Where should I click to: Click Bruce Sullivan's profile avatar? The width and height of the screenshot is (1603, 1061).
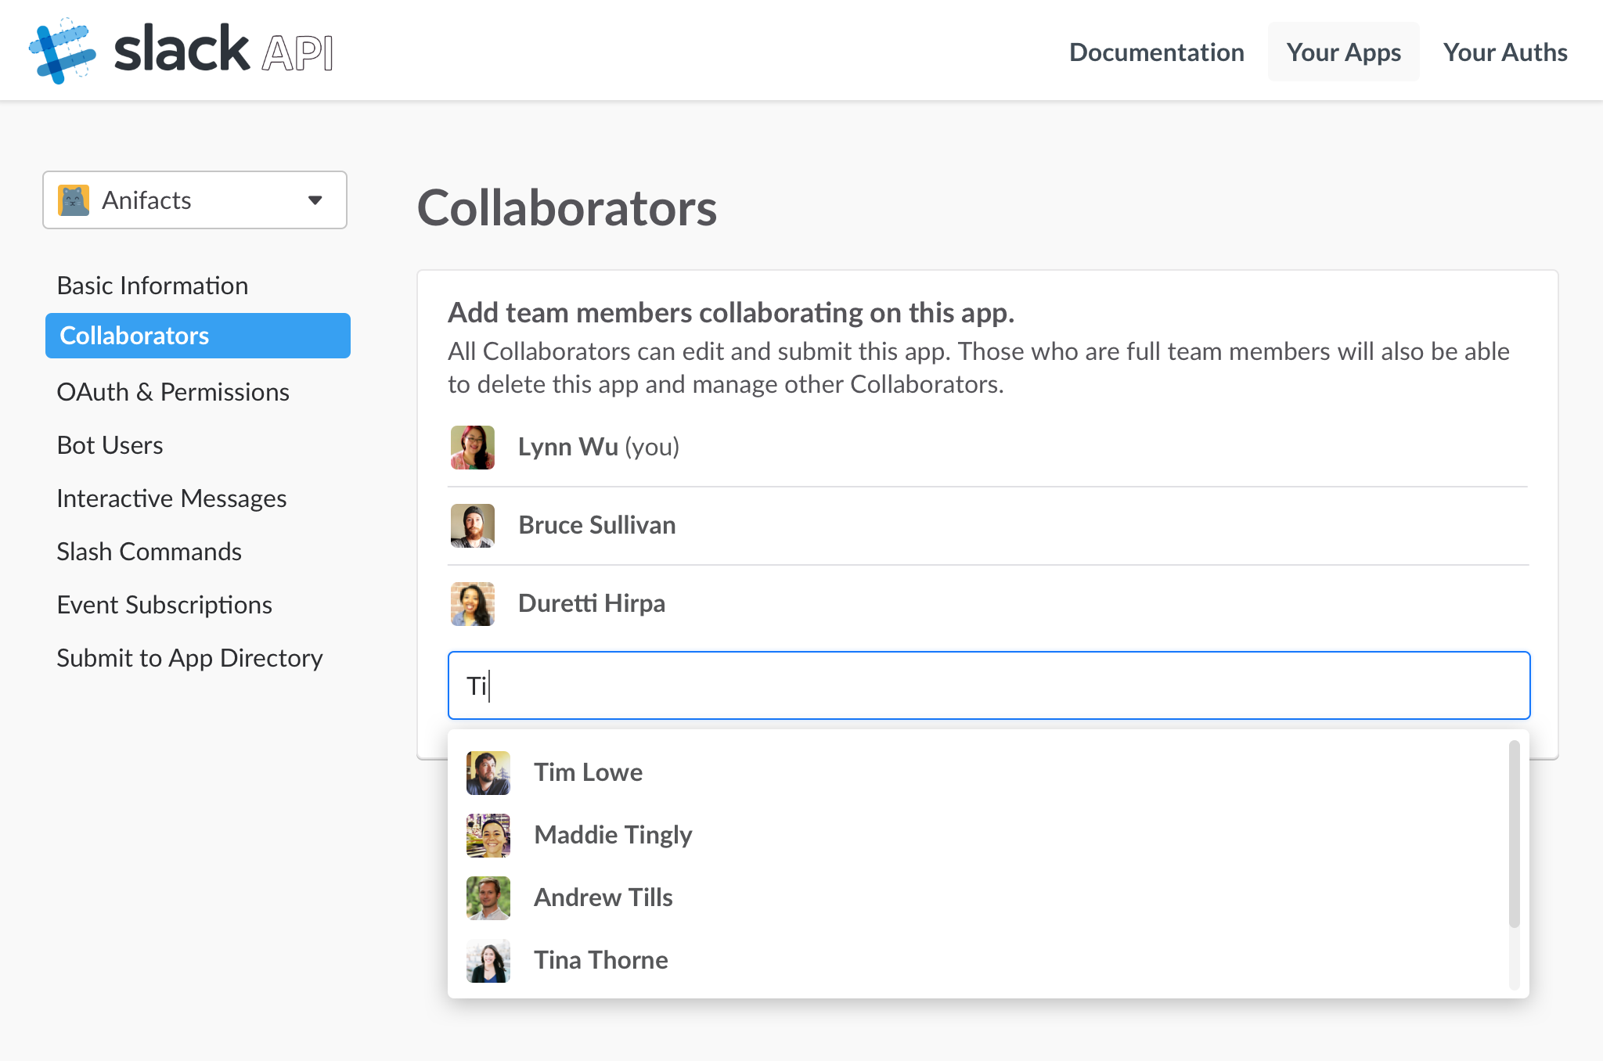[472, 525]
